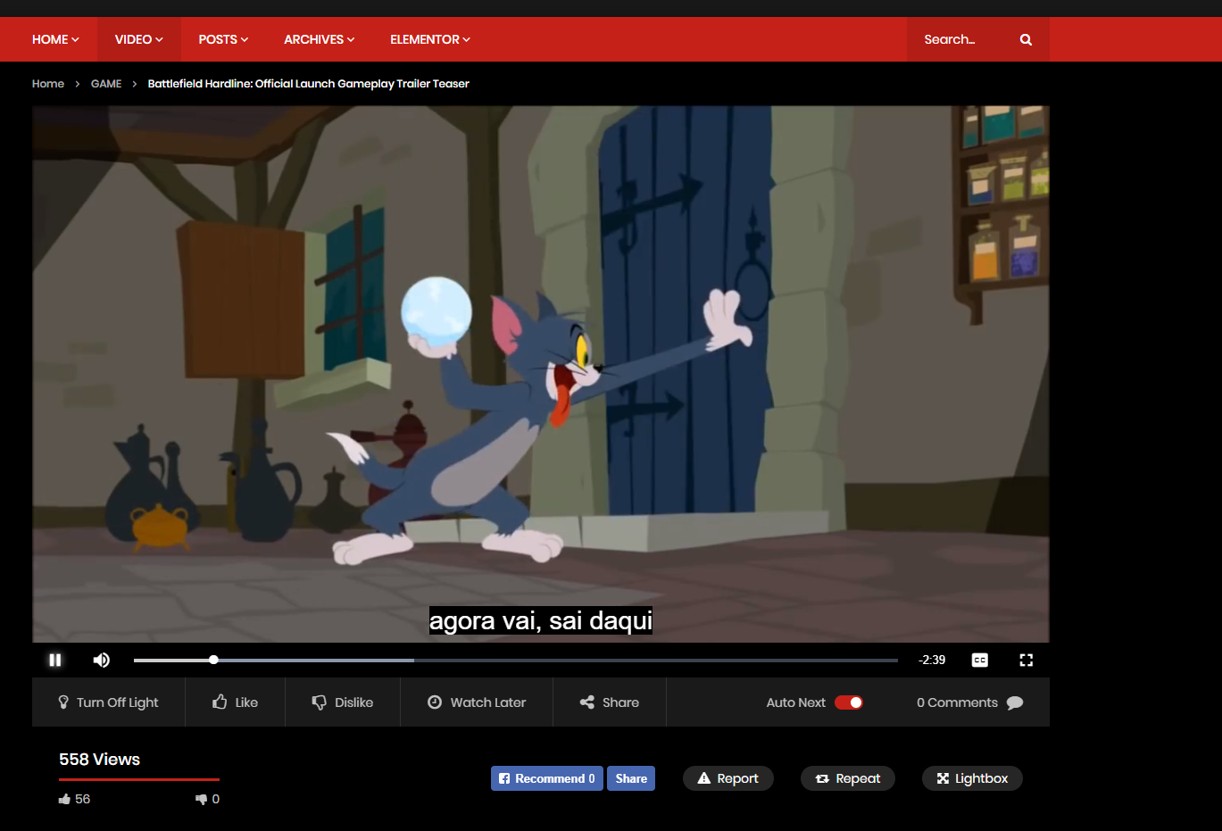Screen dimensions: 1222x831
Task: Toggle closed captions on the player
Action: pyautogui.click(x=979, y=660)
